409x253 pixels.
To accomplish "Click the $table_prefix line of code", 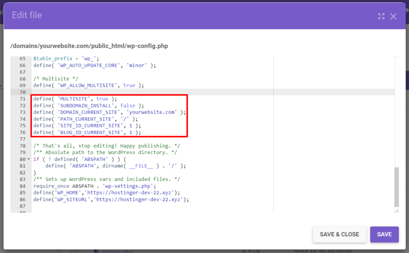I will coord(66,58).
